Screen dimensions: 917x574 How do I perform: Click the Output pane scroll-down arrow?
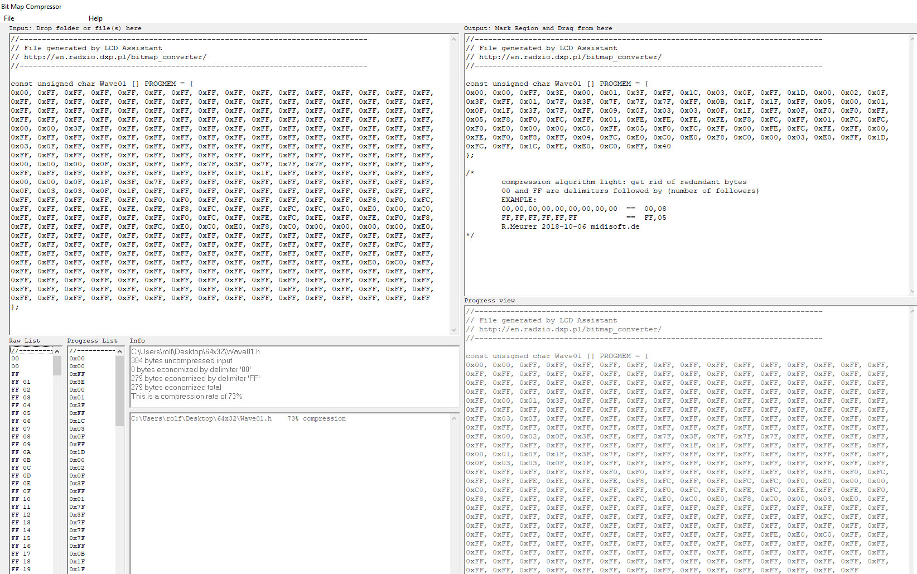click(913, 291)
